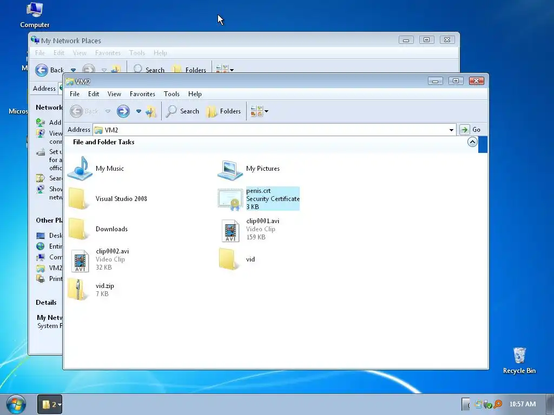Open the Favorites menu in VM2

point(142,94)
